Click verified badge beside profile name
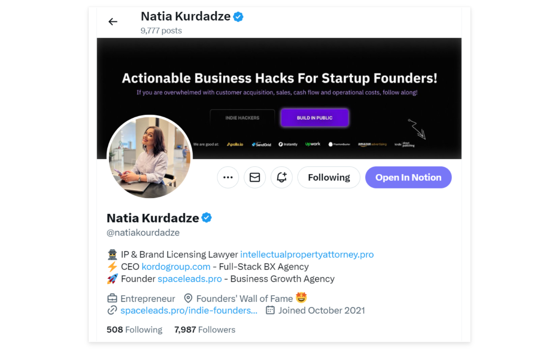Screen dimensions: 559x349 pos(207,218)
